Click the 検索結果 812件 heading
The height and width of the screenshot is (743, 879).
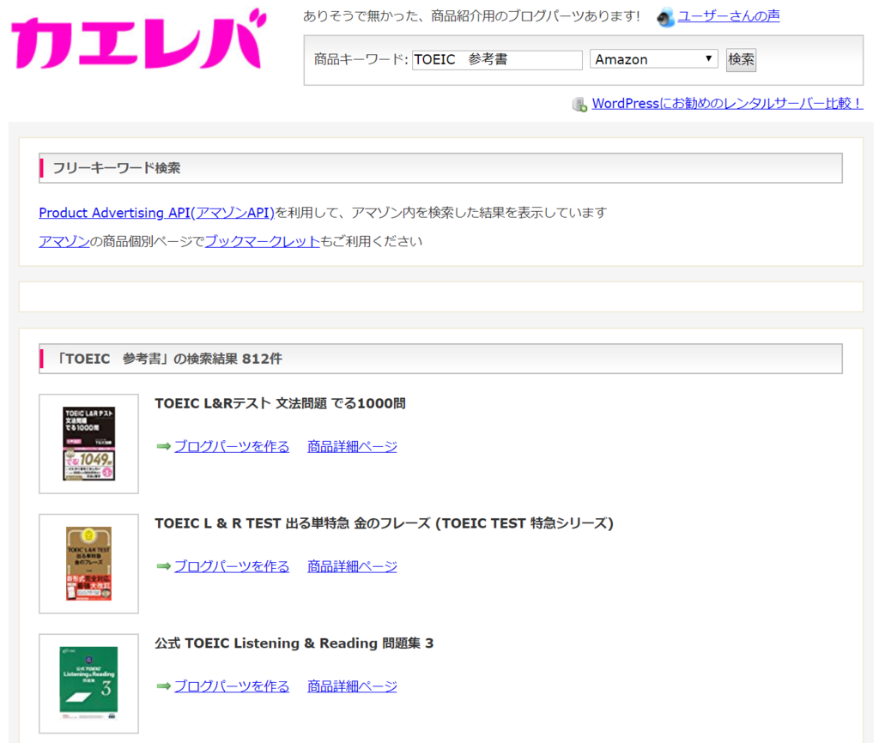pos(169,359)
